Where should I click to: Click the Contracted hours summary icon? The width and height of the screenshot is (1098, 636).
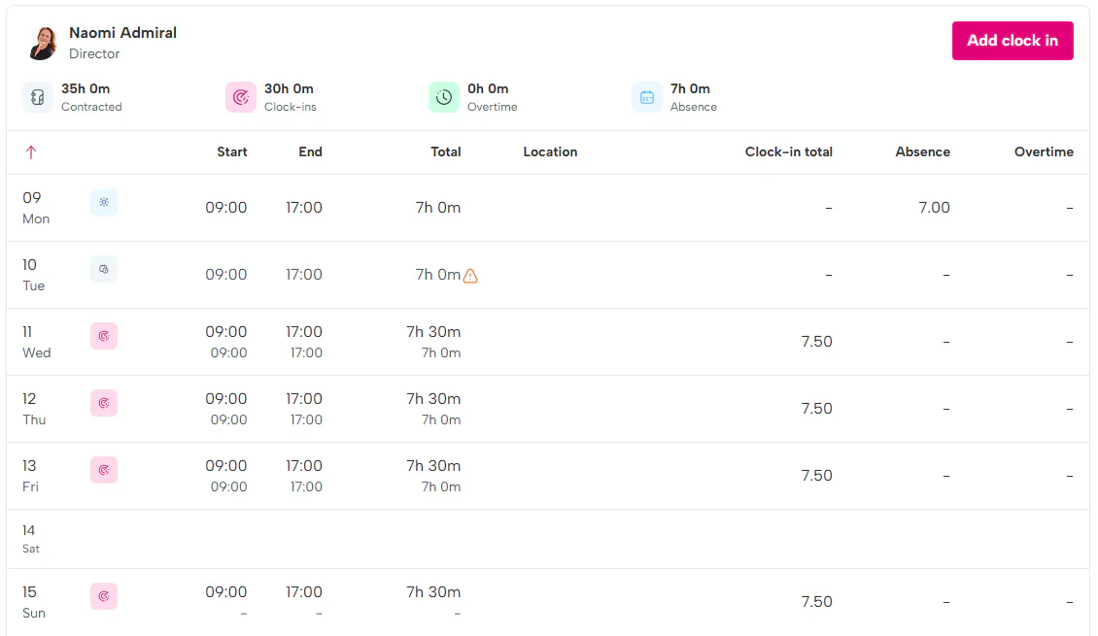(38, 97)
